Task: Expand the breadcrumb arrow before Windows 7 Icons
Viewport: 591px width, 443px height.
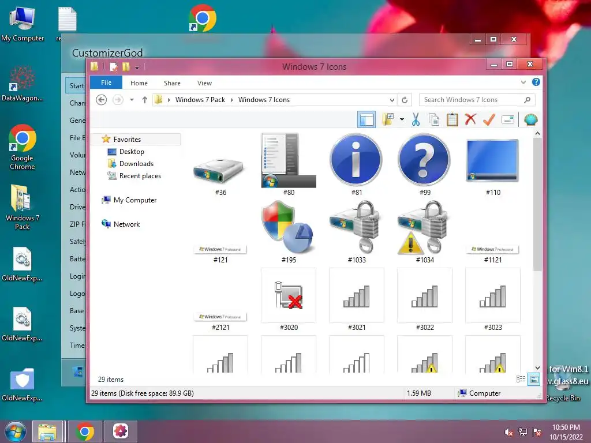Action: pos(232,100)
